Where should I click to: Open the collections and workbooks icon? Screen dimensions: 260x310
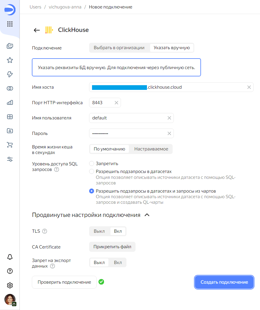10,46
